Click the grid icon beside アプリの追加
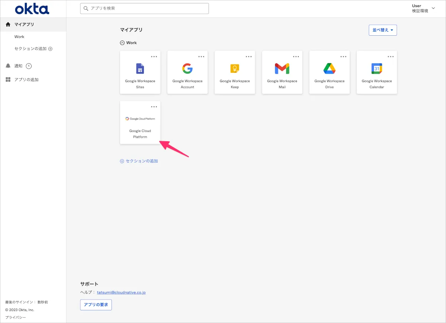 click(x=8, y=80)
